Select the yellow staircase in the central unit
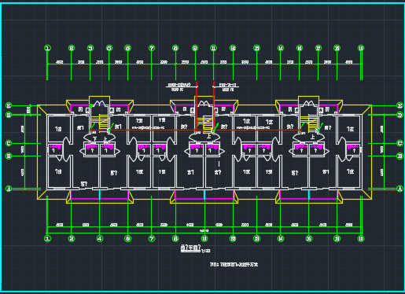Viewport: 405px width, 294px height. 204,125
